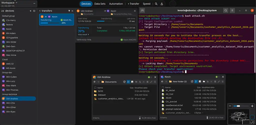Click trash icon in Ubt-Andrew browser
Viewport: 256px width, 125px height.
pos(155,82)
